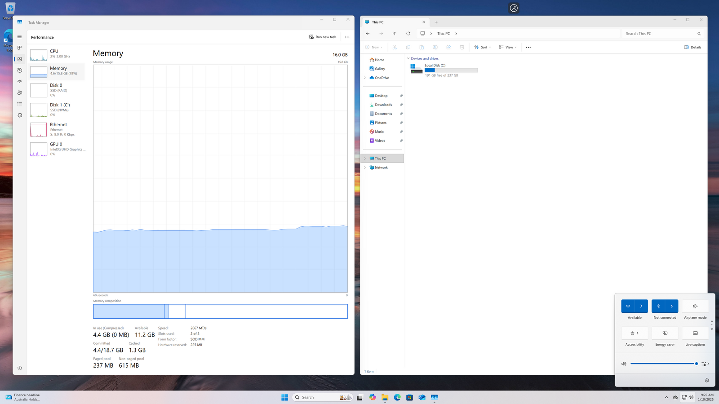Open Task Manager's Services page icon
The height and width of the screenshot is (404, 719).
(19, 115)
